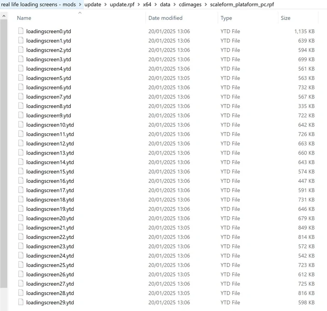The image size is (327, 311).
Task: Click the file icon next to loadingscreen3.ytd
Action: (x=20, y=59)
